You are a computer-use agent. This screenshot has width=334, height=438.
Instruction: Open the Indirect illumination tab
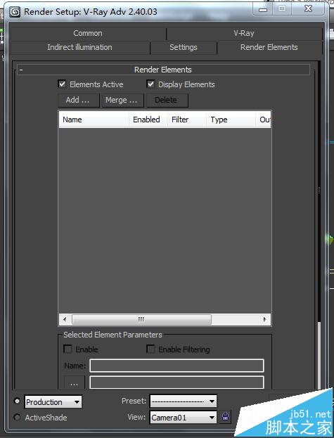tap(80, 47)
